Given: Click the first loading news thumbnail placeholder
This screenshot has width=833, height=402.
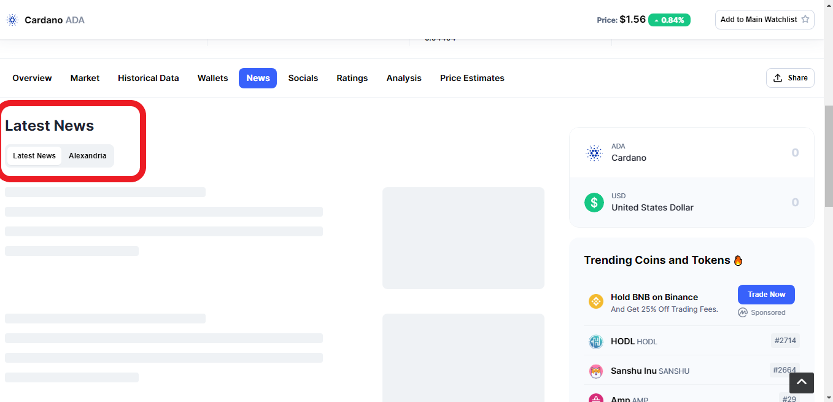Looking at the screenshot, I should click(x=463, y=238).
